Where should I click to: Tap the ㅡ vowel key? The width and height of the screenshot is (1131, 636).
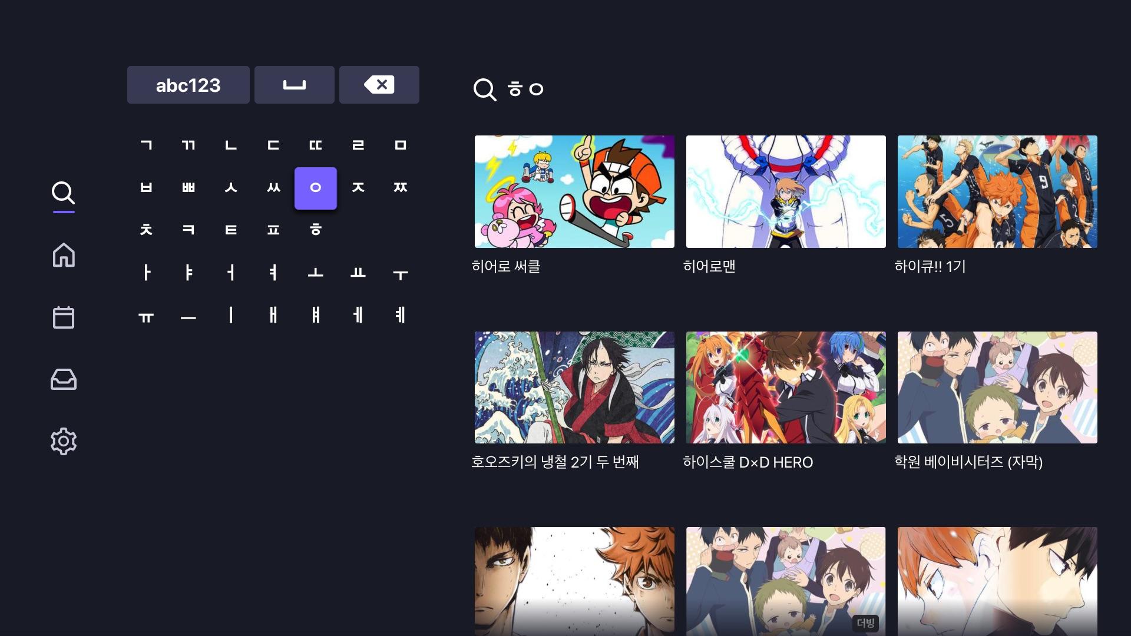pos(188,315)
